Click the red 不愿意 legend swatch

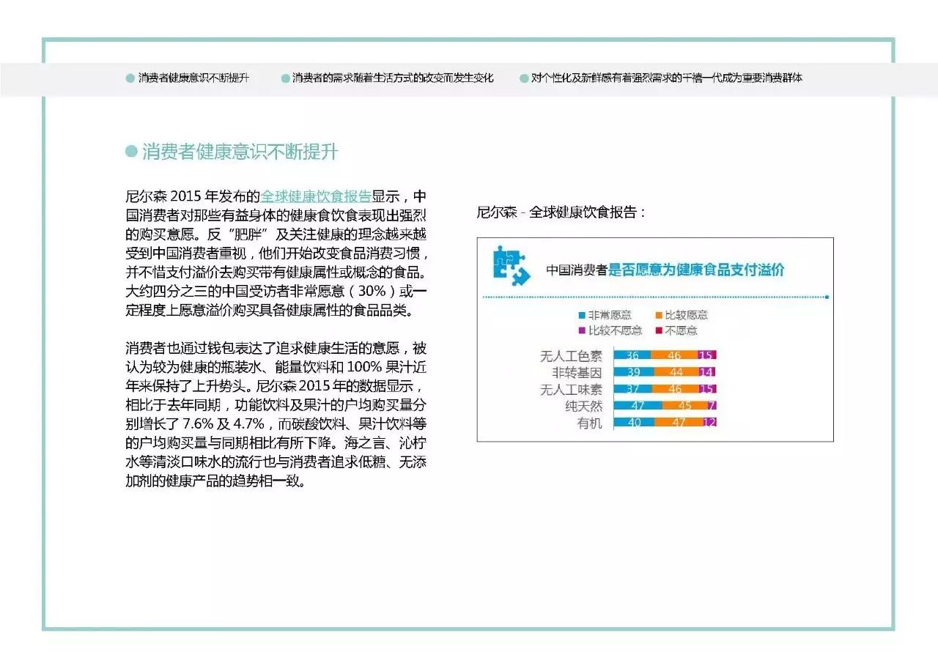coord(660,330)
